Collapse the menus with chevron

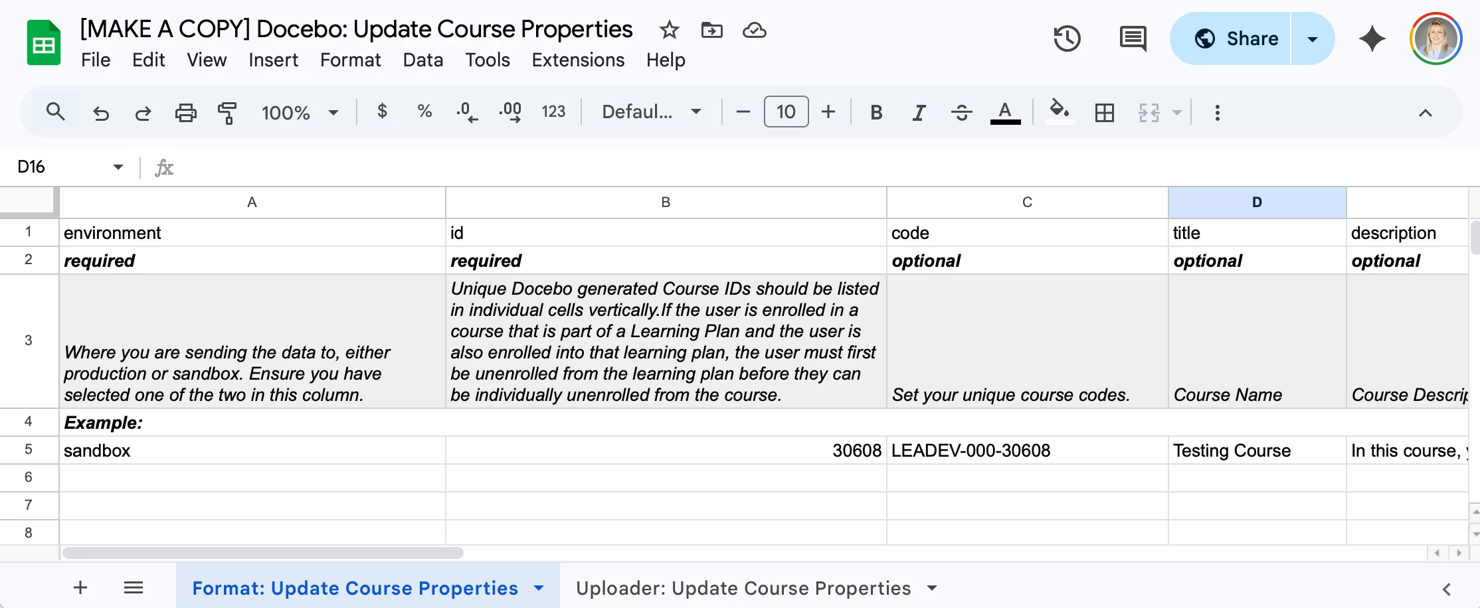pos(1425,113)
